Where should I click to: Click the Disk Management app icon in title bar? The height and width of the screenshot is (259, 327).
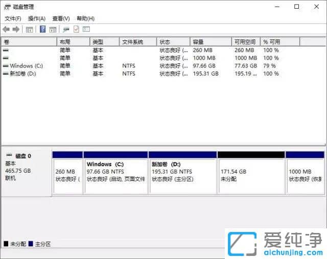click(x=7, y=7)
